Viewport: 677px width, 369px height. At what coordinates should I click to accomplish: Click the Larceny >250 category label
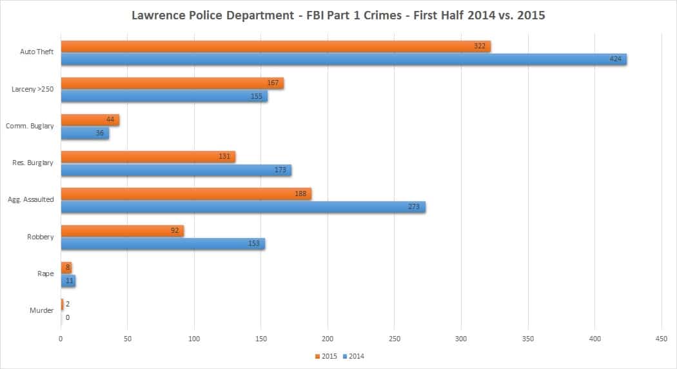tap(32, 89)
